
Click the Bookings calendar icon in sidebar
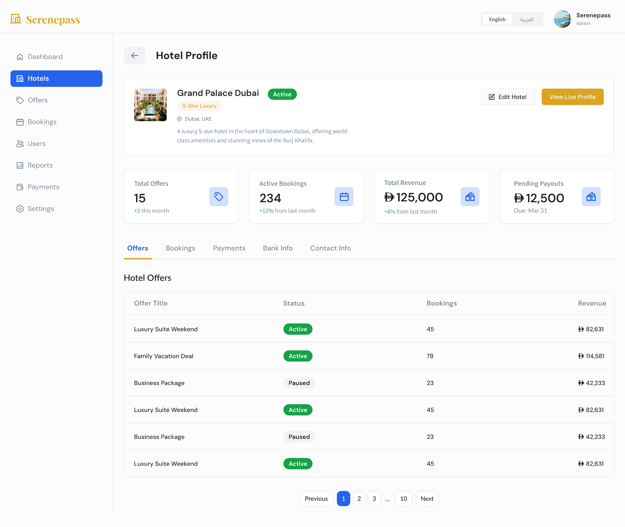[20, 122]
